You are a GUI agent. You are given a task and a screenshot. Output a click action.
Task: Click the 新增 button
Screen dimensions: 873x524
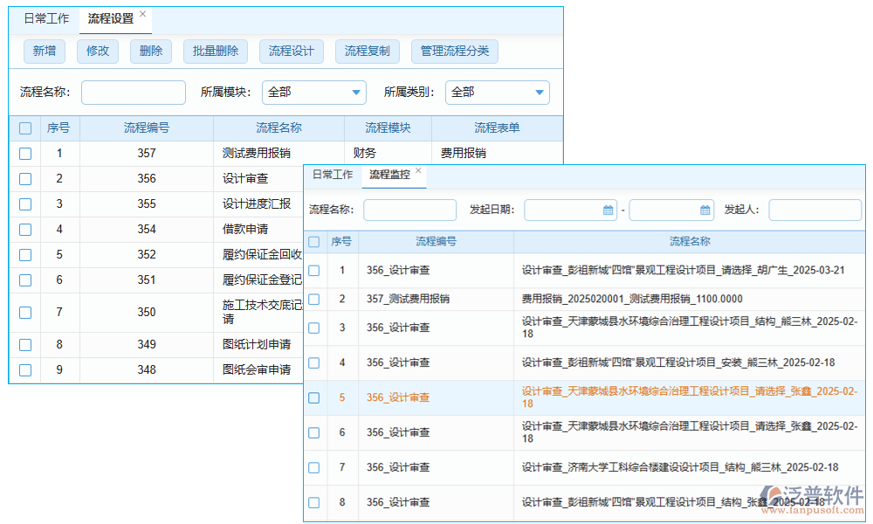click(x=44, y=51)
